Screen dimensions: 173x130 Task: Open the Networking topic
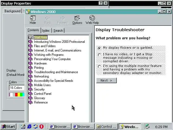(41, 76)
